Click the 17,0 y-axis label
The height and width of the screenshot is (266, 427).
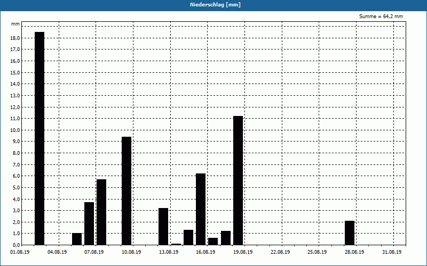(x=14, y=49)
